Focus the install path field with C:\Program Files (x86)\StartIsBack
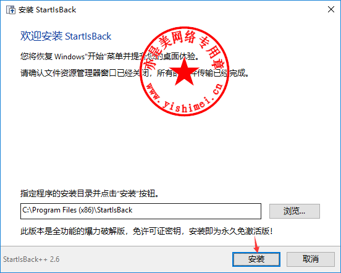 tap(141, 211)
